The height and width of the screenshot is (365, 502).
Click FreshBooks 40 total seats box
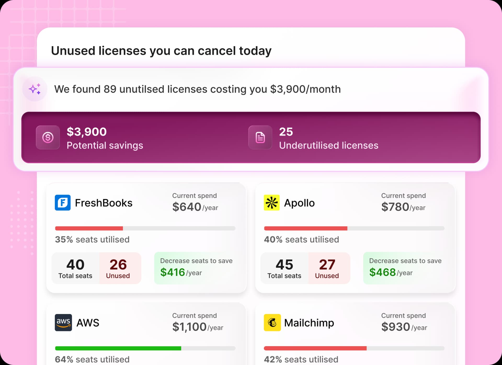(76, 268)
